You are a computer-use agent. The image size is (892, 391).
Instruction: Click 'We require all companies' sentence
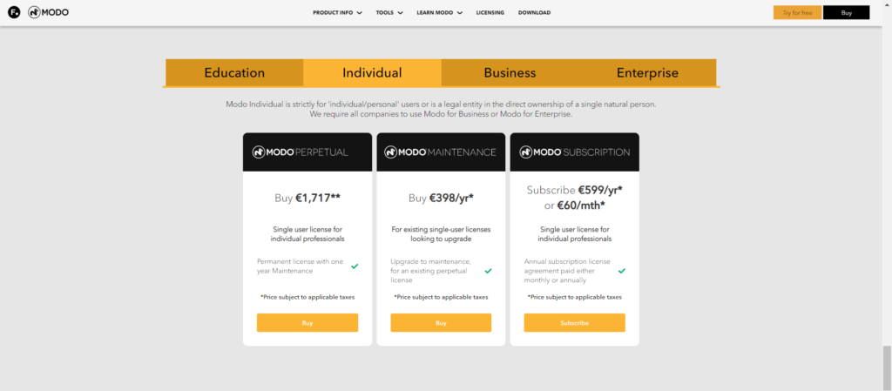click(441, 114)
